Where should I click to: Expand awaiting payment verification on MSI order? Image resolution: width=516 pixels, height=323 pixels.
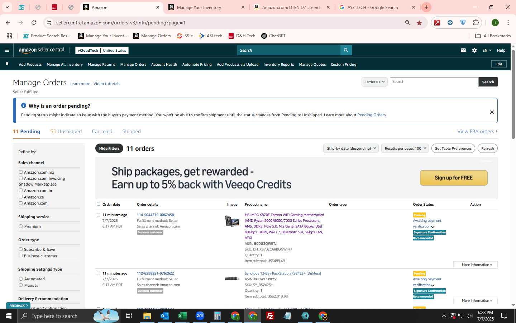tap(433, 227)
